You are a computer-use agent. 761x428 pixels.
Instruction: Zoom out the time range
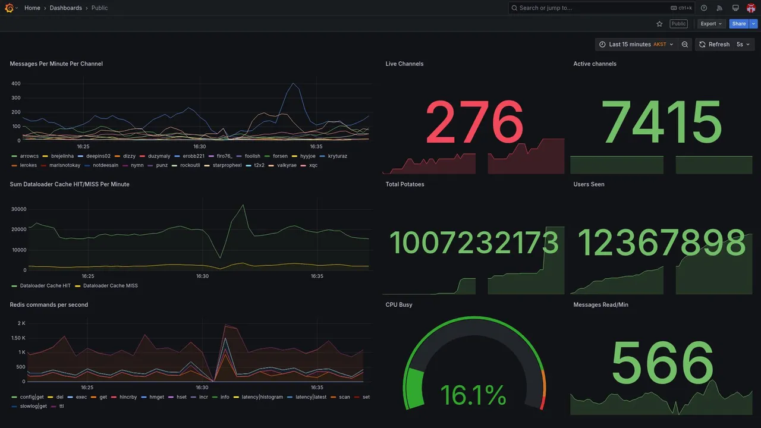point(685,45)
